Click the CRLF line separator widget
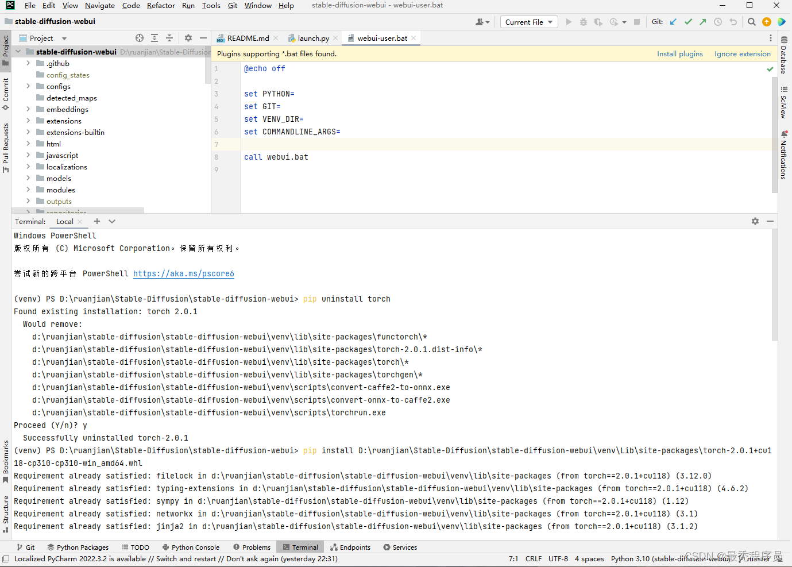 click(534, 558)
